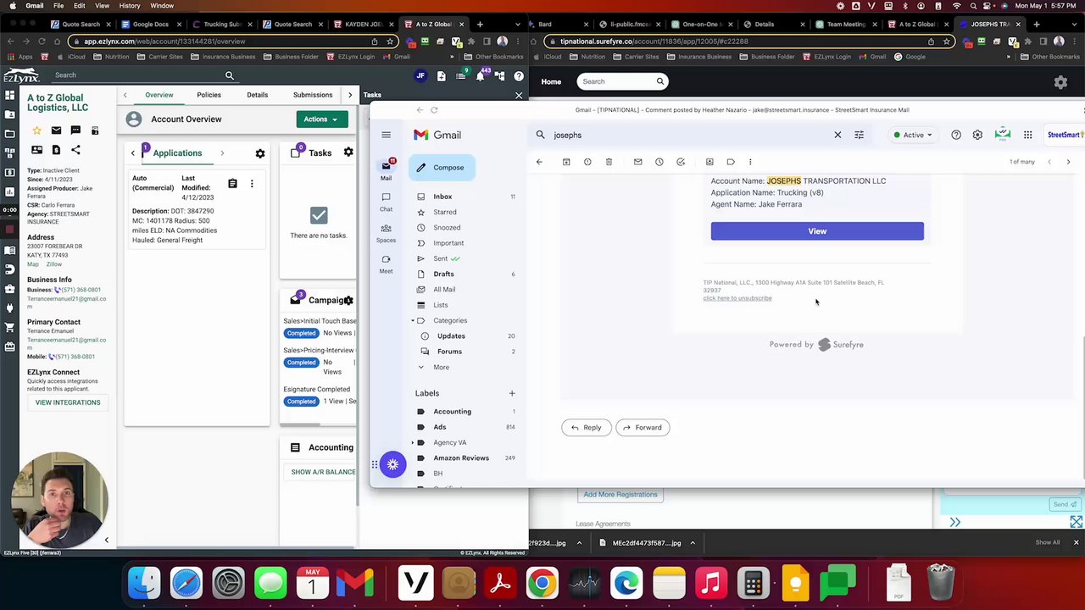Next widget chevron beside Applications
The height and width of the screenshot is (610, 1085).
point(222,153)
